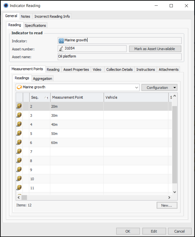Maximize the Indicator Reading window
This screenshot has height=237, width=195.
(171, 6)
